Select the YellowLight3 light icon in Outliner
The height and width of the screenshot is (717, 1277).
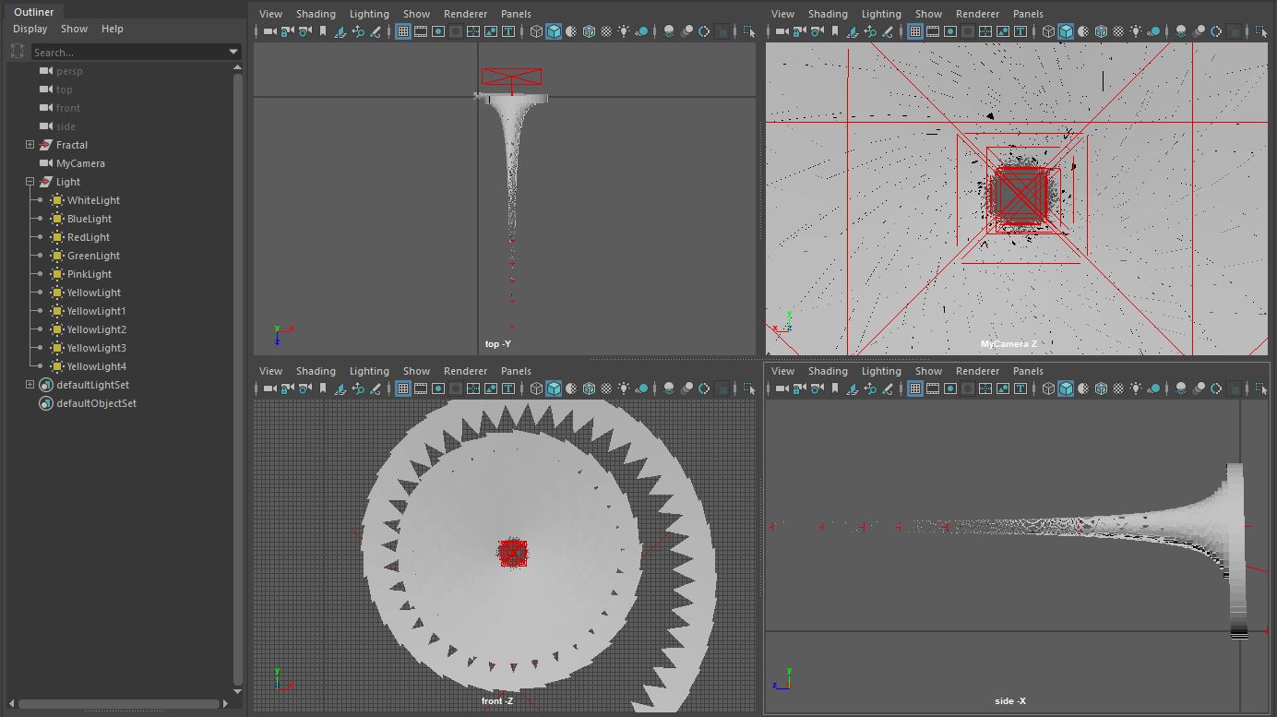coord(57,348)
